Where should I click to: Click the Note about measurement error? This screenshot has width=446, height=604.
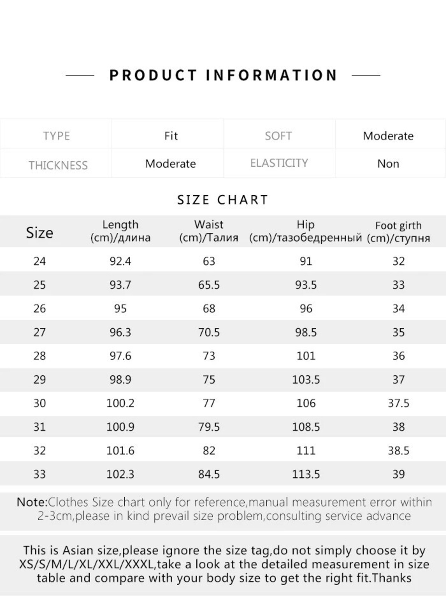pos(224,509)
